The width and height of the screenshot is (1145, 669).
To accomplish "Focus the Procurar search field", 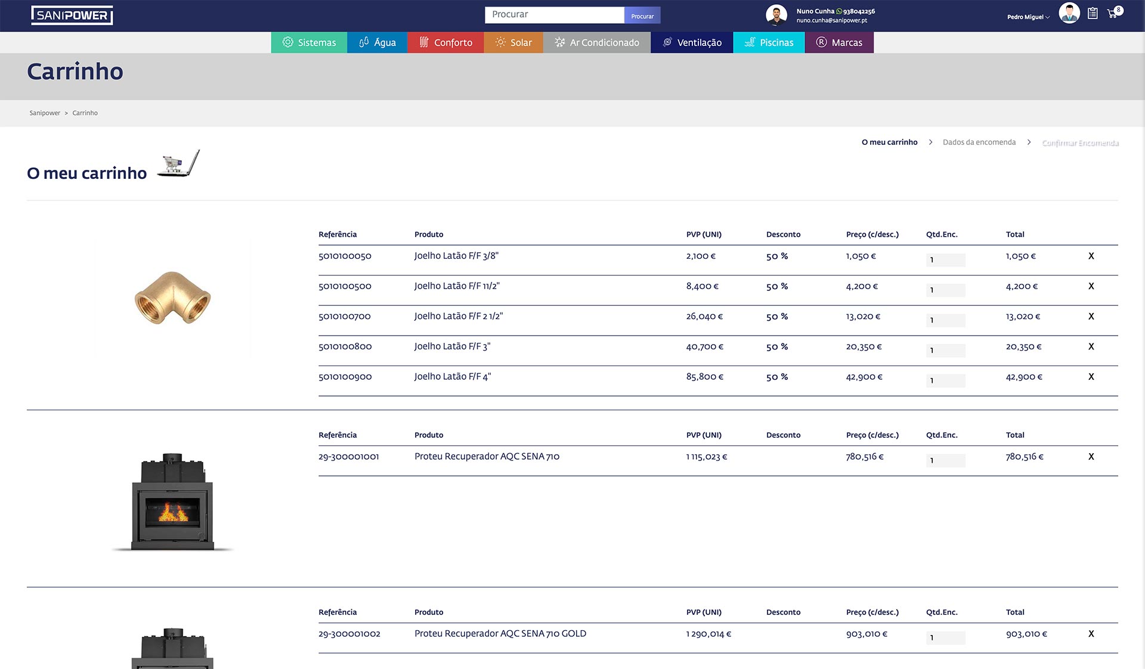I will point(555,15).
